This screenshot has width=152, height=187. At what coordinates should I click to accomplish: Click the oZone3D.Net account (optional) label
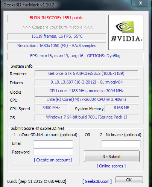tap(46, 135)
